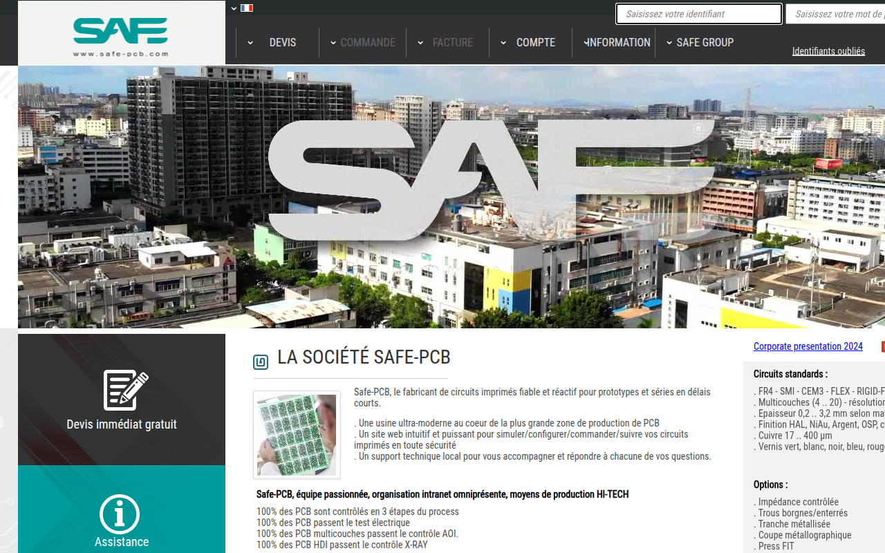
Task: Focus the password field beside the identifiant field
Action: (x=835, y=14)
